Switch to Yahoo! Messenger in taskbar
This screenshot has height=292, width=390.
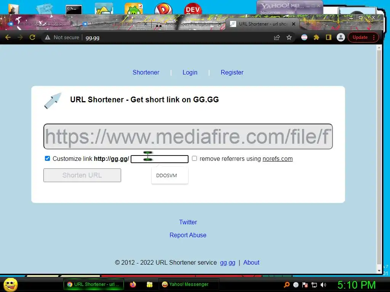coord(189,284)
